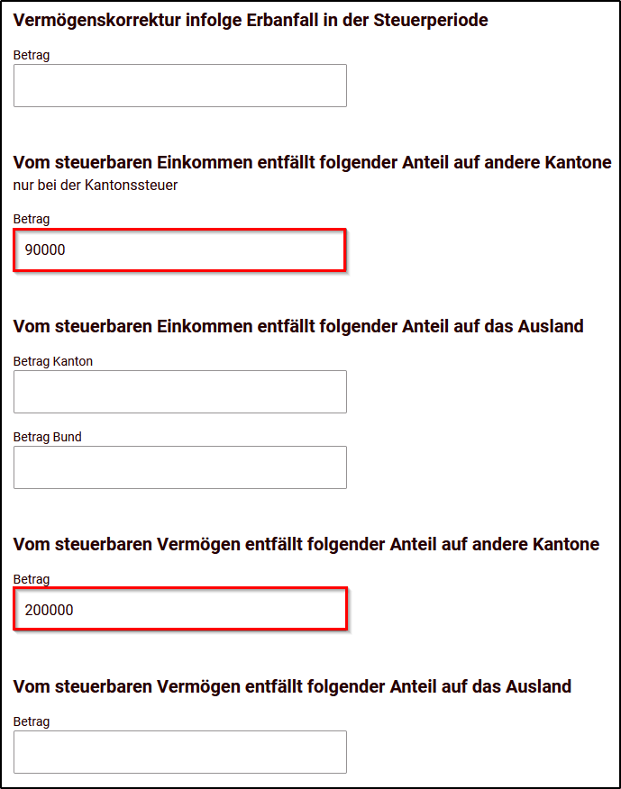Click the Betrag field under Vermögenskorrektur infolge Erbanfall
Screen dimensions: 621x789
click(179, 86)
